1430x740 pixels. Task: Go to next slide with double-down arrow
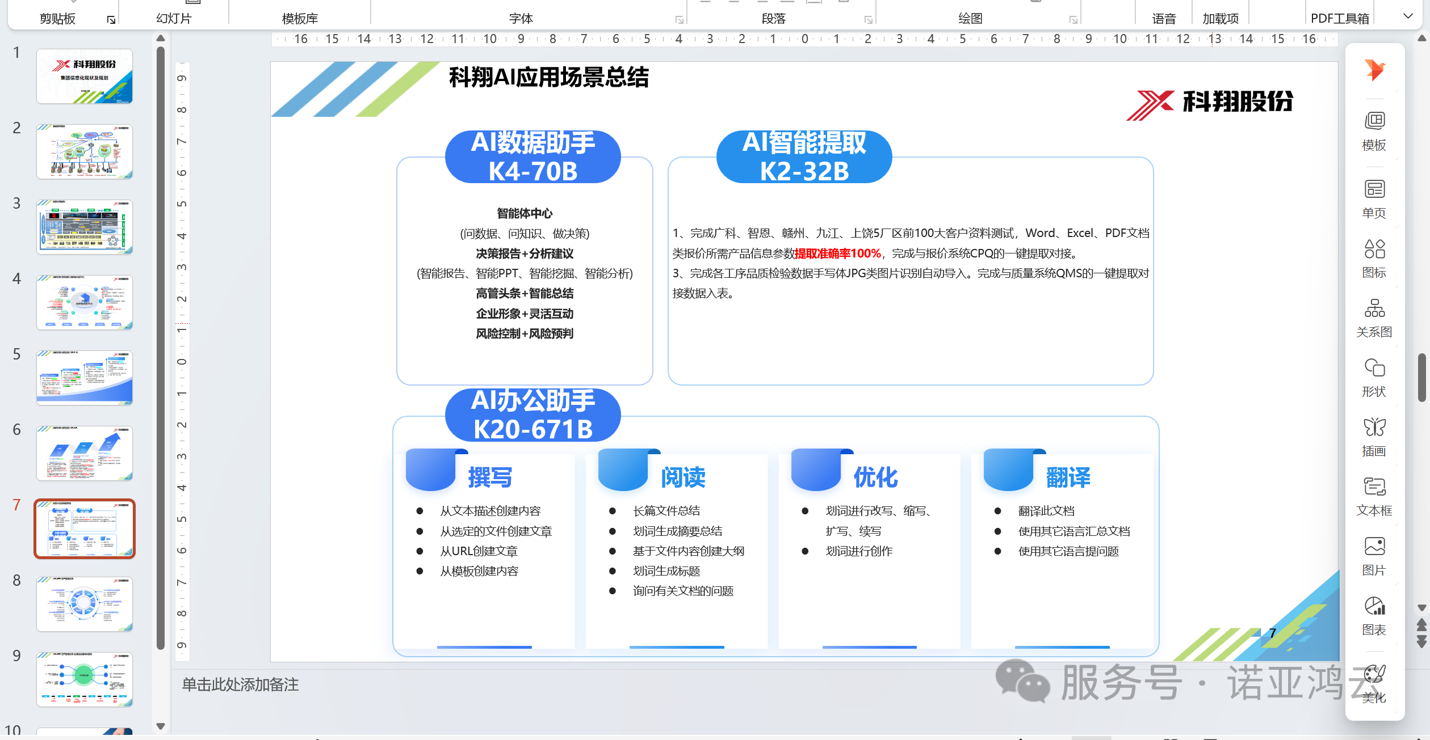click(1422, 642)
